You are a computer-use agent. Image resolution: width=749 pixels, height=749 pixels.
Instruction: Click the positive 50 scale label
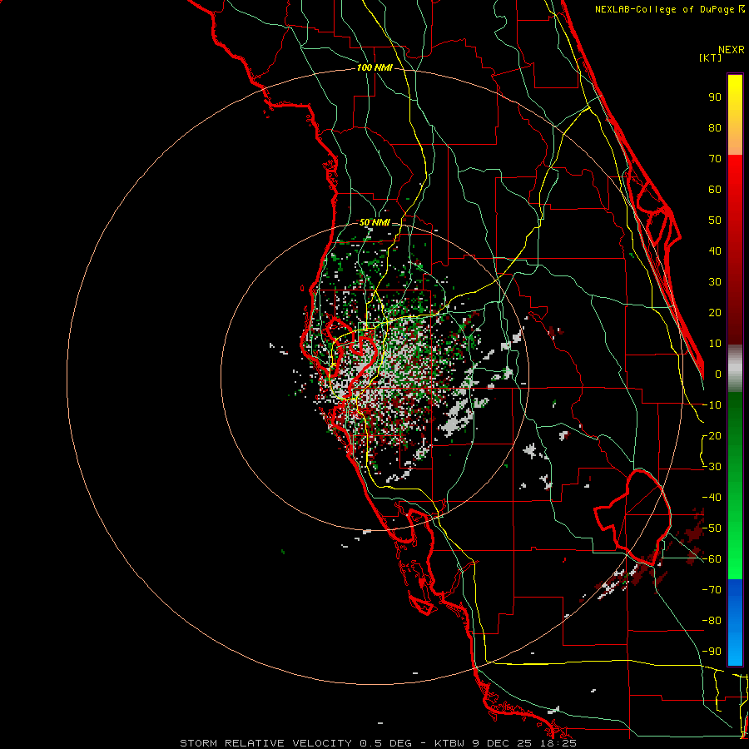[x=715, y=221]
